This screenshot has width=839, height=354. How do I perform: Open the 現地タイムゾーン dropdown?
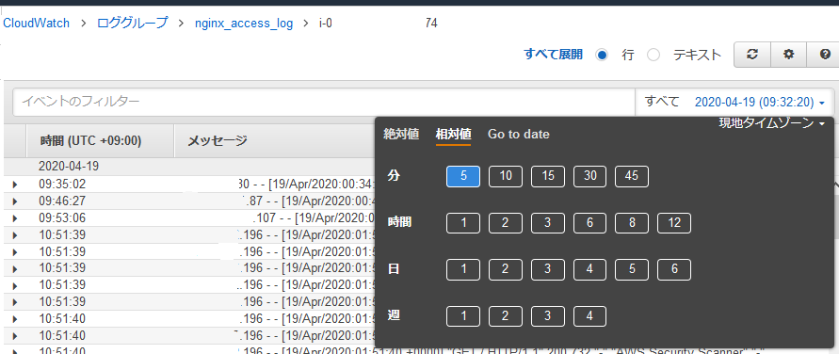(772, 123)
